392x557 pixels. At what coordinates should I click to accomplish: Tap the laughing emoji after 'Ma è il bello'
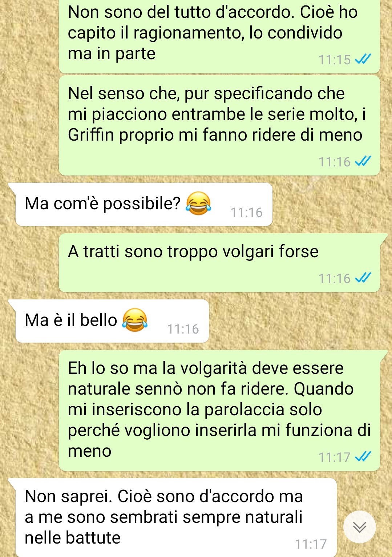(135, 320)
